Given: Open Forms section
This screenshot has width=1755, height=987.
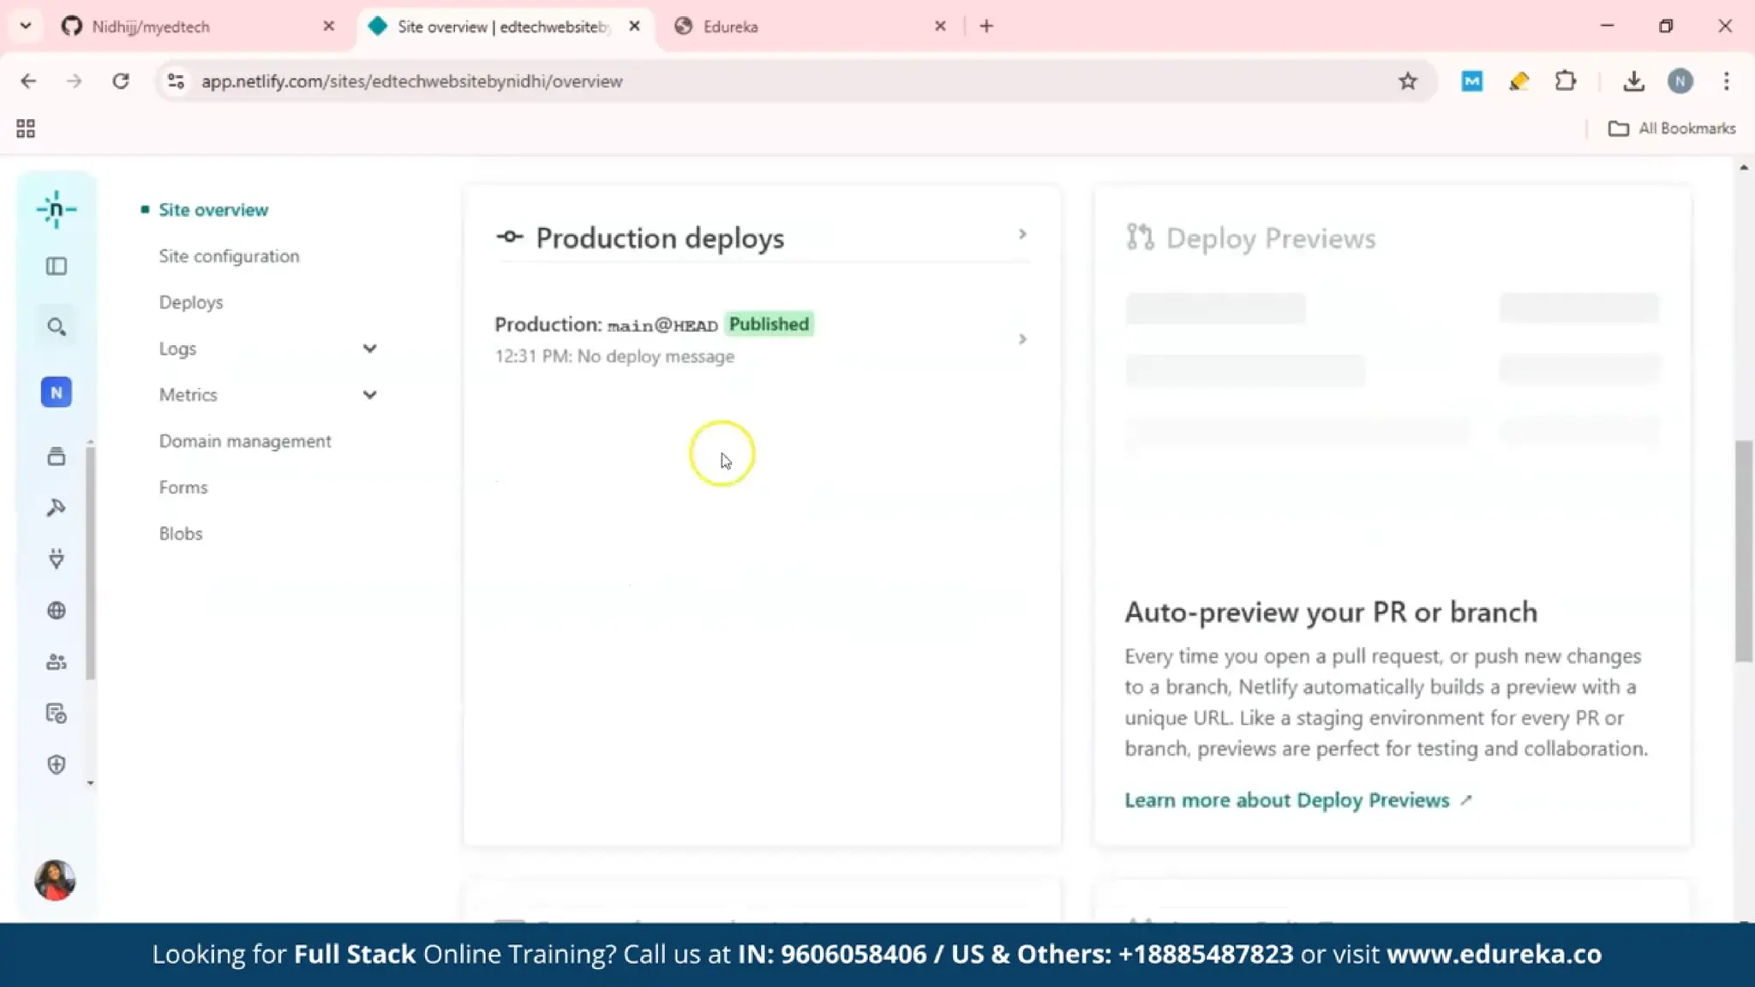Looking at the screenshot, I should click(183, 488).
